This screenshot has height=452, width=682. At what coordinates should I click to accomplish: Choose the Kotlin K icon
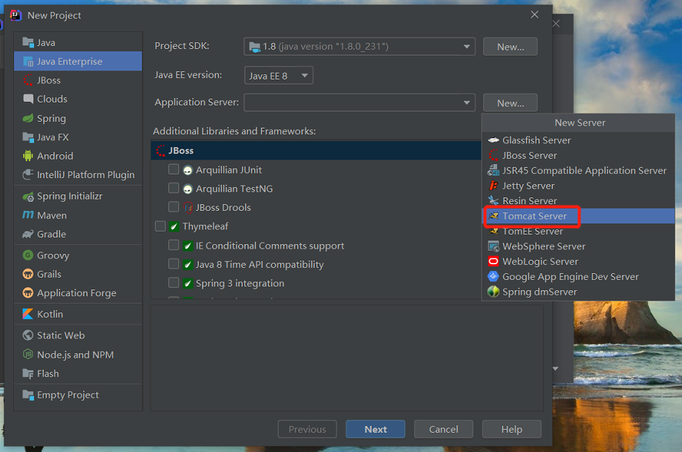coord(28,314)
